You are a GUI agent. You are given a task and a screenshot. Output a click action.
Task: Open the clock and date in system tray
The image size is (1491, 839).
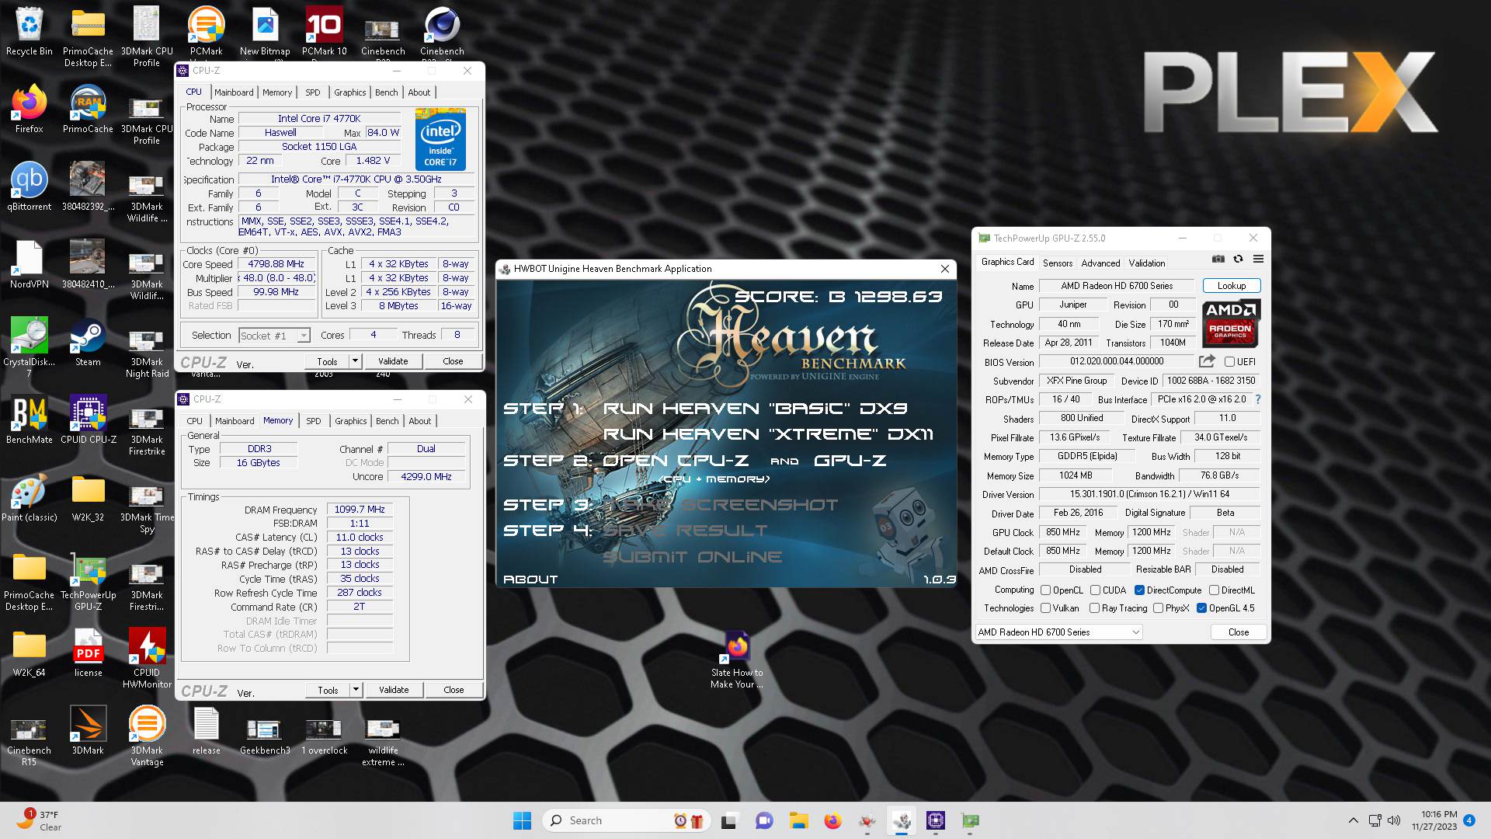1434,820
